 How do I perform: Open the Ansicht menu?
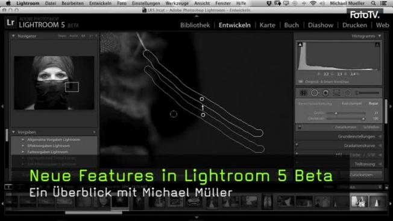[202, 3]
